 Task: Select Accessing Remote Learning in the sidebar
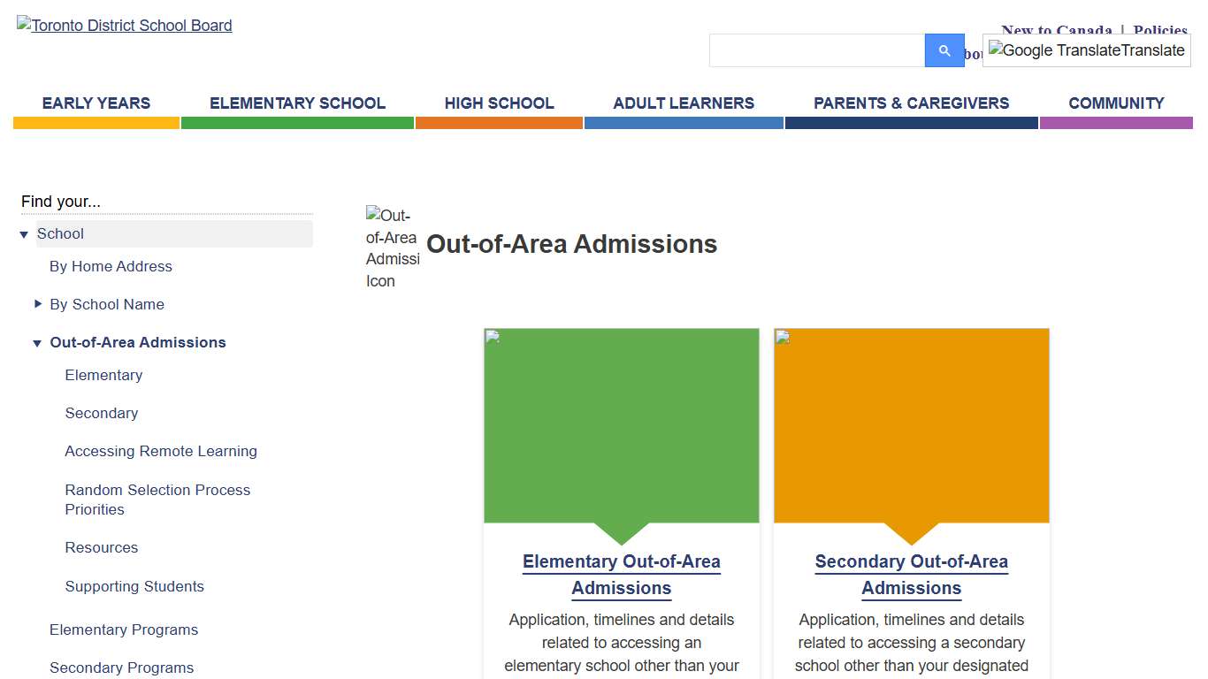tap(161, 451)
